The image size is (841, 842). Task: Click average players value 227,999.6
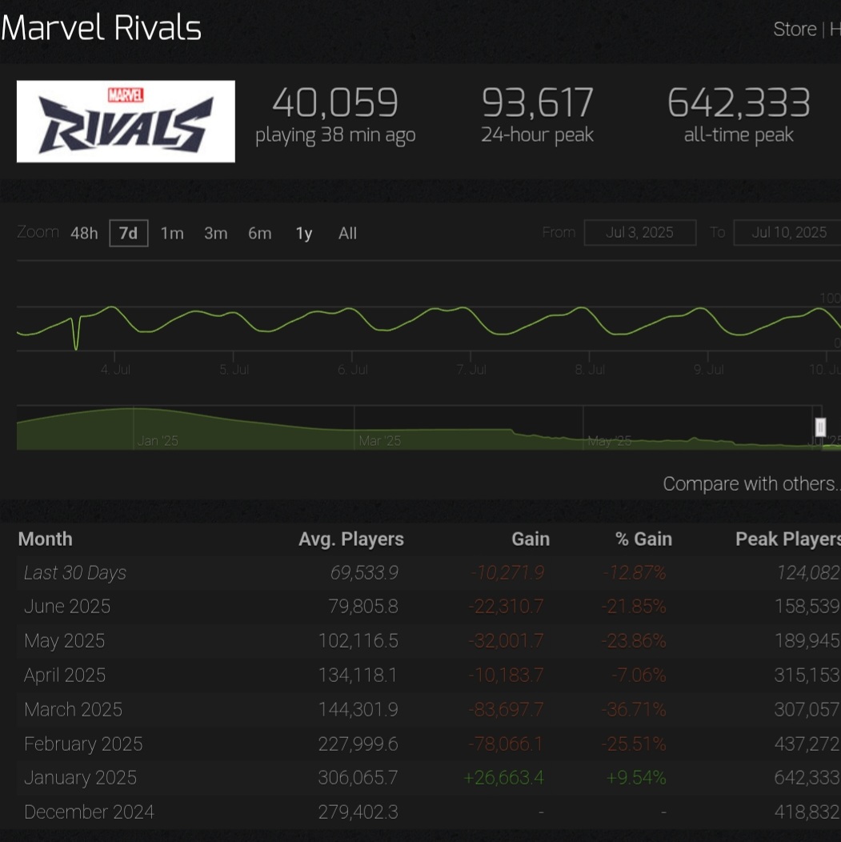358,744
